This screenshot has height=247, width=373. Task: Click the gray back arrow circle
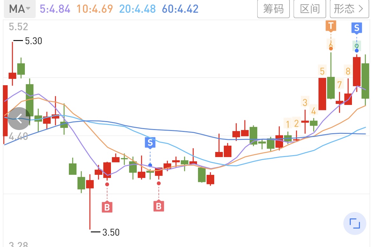point(19,118)
